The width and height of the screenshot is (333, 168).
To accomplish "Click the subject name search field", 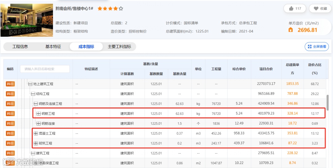I will [45, 69].
